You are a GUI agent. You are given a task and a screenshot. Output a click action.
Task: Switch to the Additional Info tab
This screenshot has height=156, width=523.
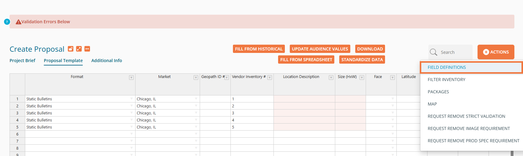click(x=107, y=61)
